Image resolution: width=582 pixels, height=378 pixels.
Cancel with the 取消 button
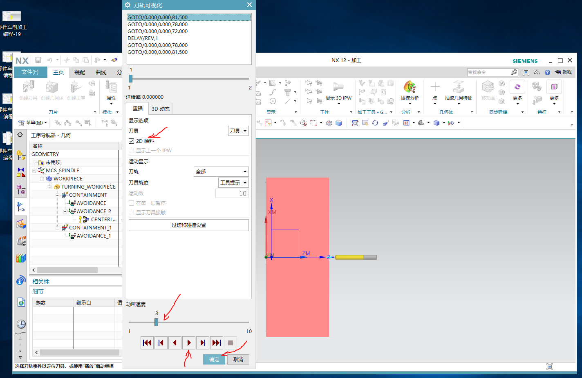[x=238, y=359]
